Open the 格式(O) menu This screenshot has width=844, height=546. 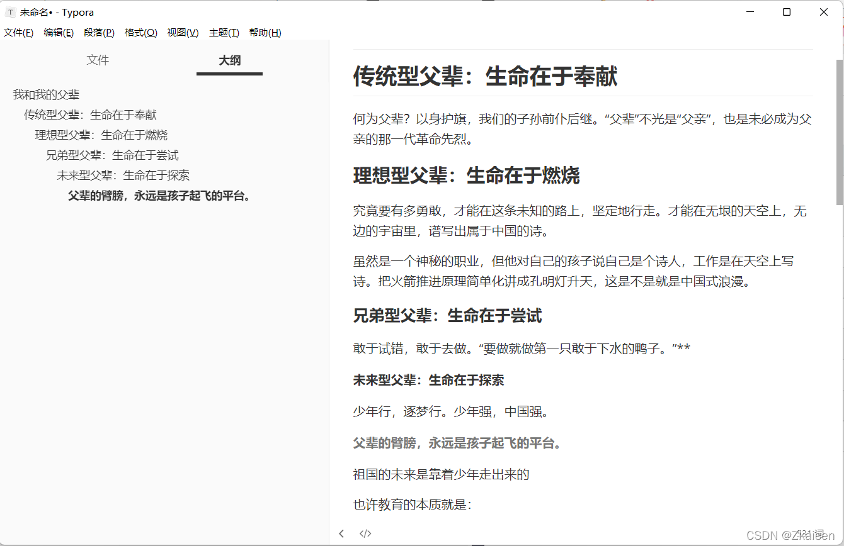140,32
